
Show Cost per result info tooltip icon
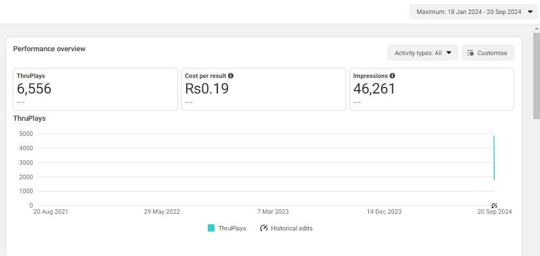click(231, 76)
